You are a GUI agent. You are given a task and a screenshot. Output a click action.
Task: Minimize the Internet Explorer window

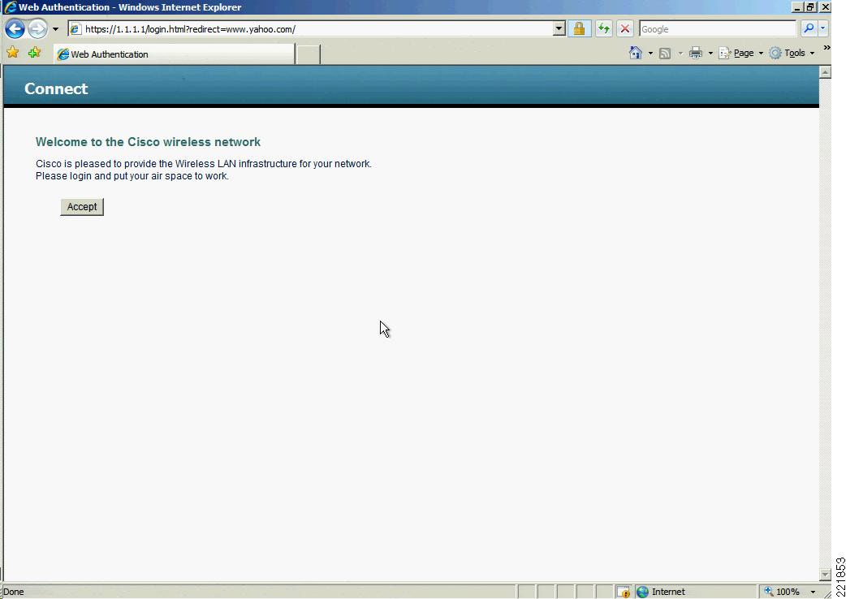[797, 7]
